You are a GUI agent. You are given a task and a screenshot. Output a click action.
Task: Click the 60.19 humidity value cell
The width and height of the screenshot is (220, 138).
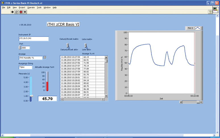(x=89, y=57)
